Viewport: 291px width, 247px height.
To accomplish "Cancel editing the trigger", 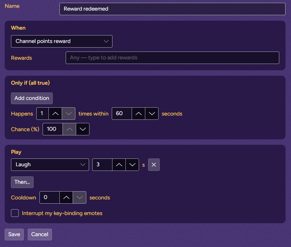I will (40, 235).
